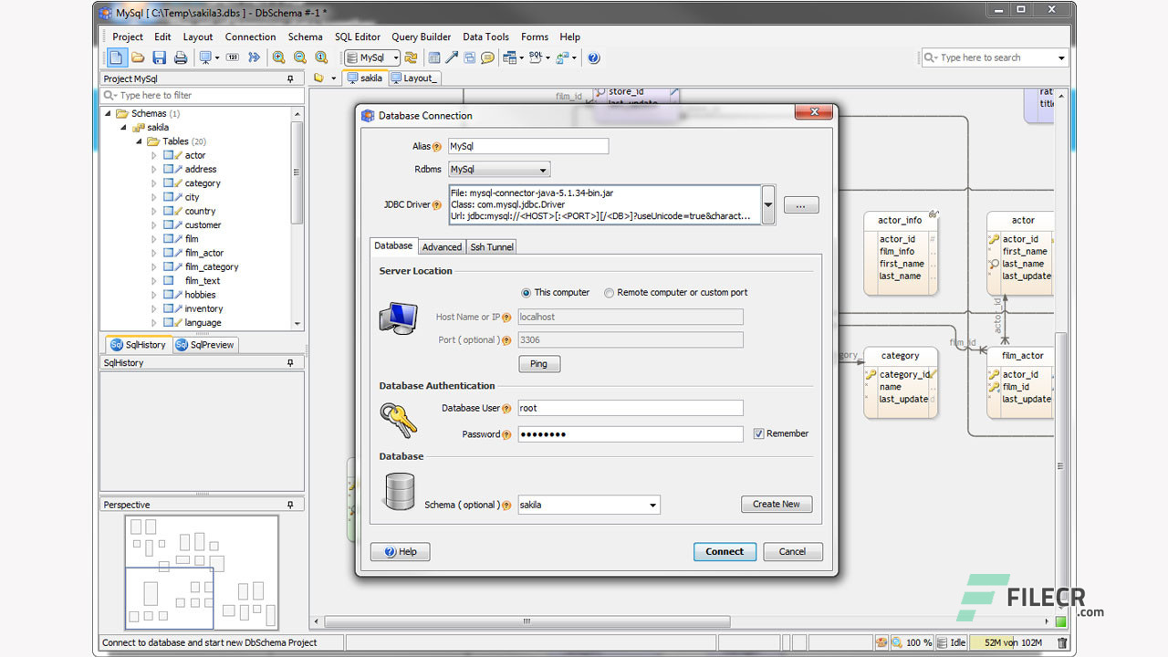Open the Project menu
The height and width of the screenshot is (657, 1168).
(x=128, y=36)
